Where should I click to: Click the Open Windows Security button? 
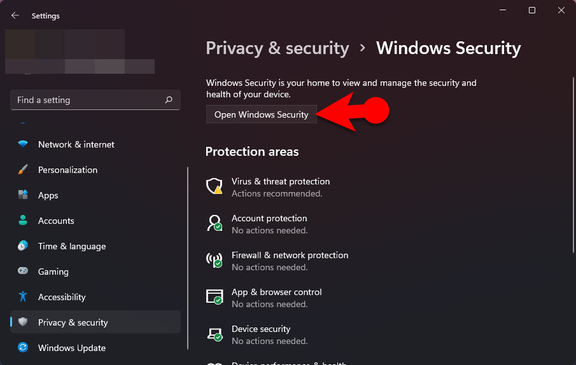click(261, 114)
